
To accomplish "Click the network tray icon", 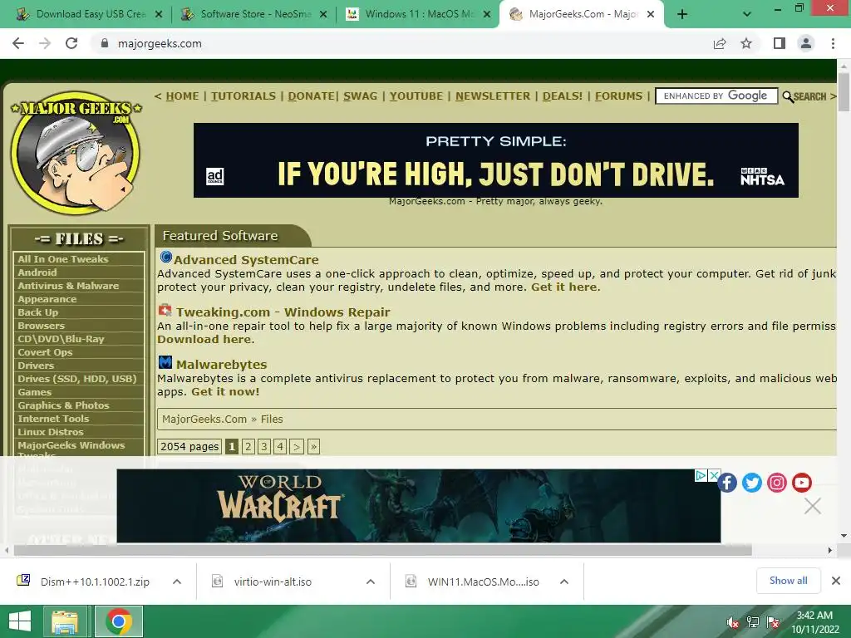I will [753, 622].
